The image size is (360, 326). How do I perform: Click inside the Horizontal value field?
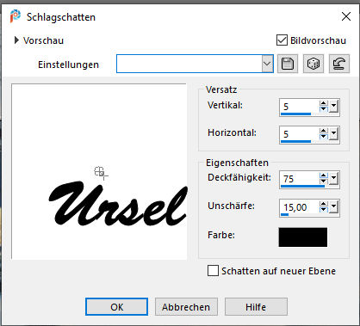click(x=300, y=134)
